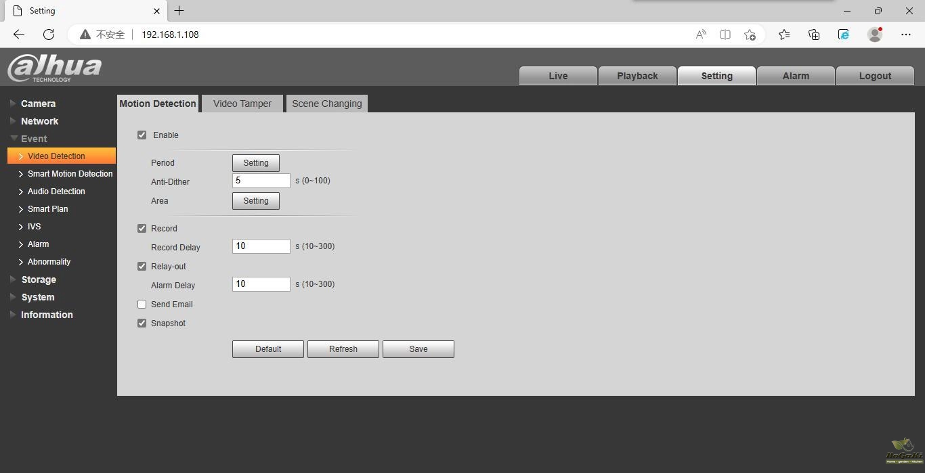The width and height of the screenshot is (925, 473).
Task: Open a new browser tab
Action: point(179,11)
